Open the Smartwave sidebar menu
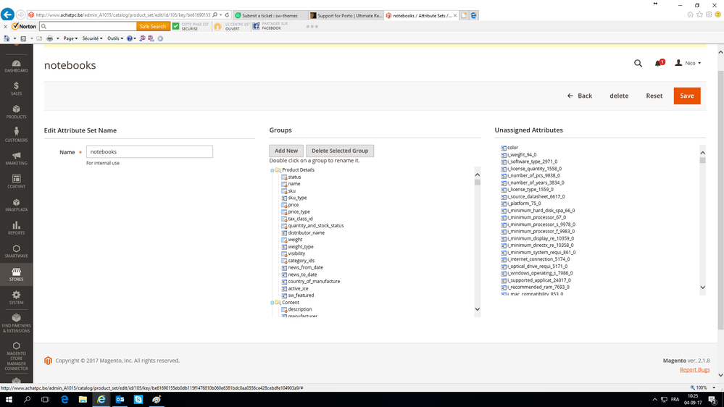 (x=16, y=251)
